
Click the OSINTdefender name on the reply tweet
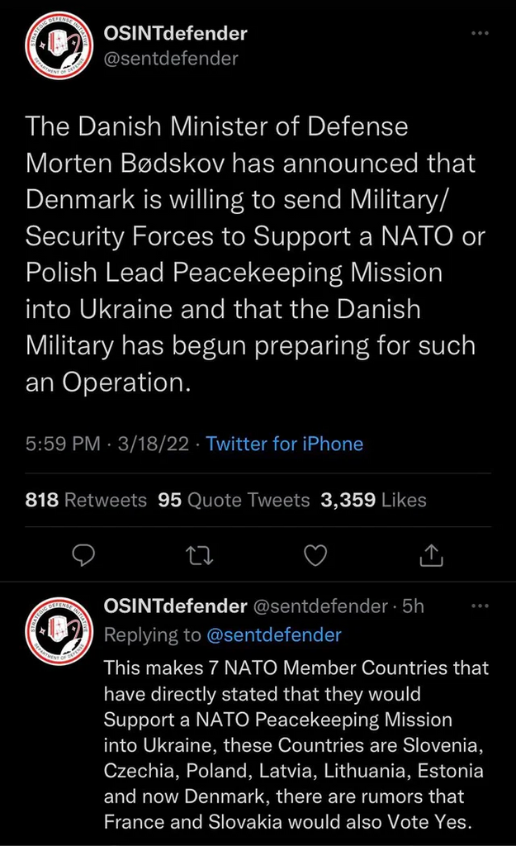(176, 606)
